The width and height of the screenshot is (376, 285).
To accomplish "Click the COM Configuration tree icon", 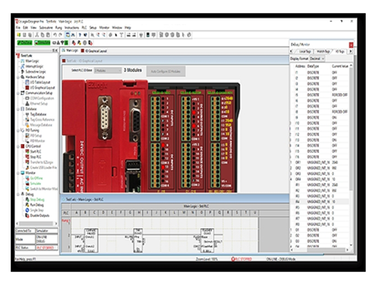I will [x=27, y=98].
